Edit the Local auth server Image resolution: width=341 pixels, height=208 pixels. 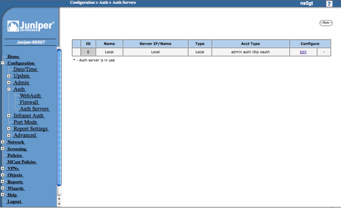(303, 52)
